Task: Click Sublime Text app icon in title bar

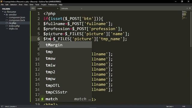Action: 1,1
